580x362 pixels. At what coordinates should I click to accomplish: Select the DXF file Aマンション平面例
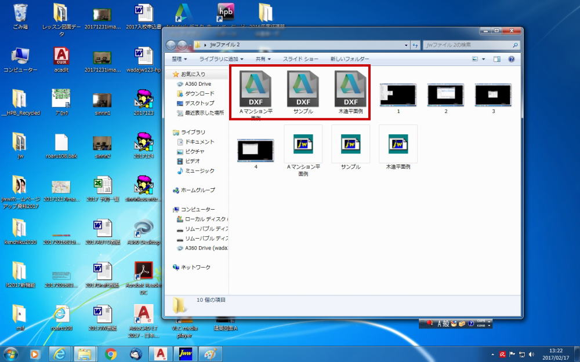point(256,93)
